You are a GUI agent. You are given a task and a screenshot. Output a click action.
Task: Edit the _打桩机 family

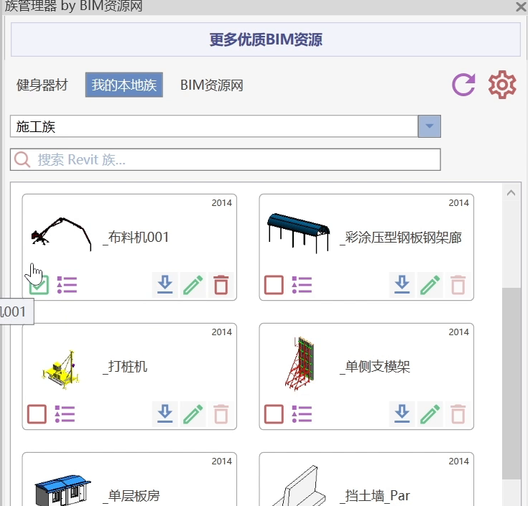tap(193, 414)
